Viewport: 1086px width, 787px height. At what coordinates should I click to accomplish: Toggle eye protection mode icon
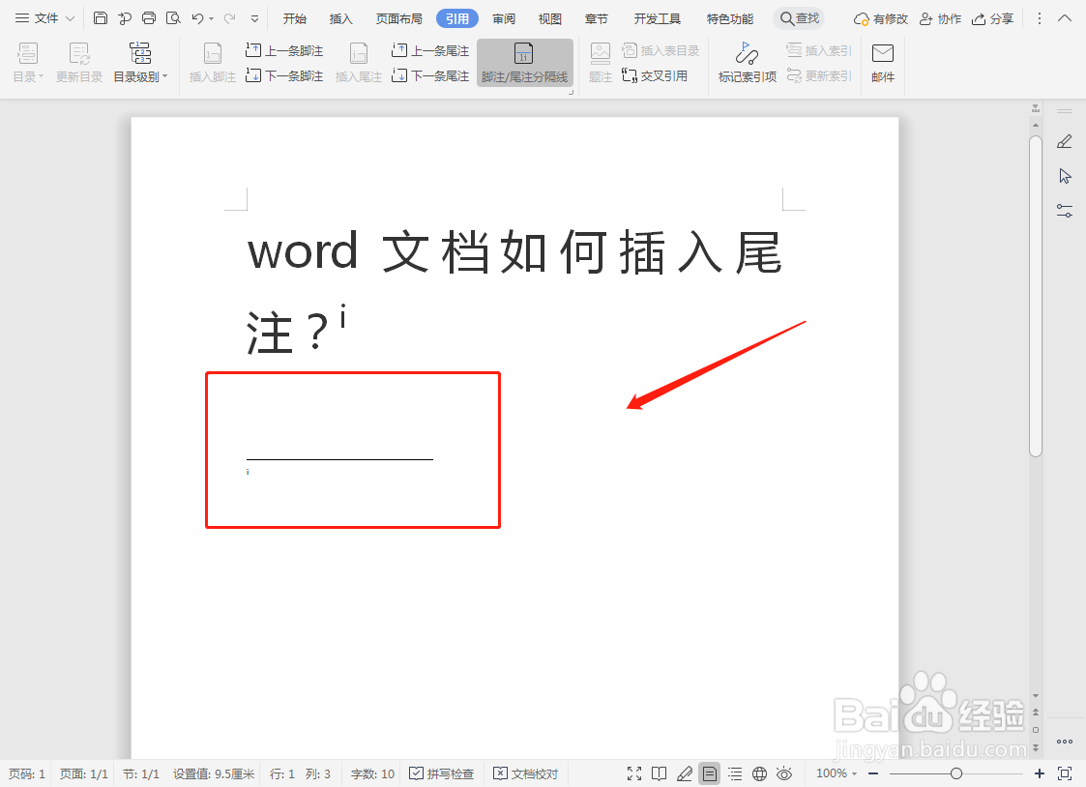click(x=784, y=773)
